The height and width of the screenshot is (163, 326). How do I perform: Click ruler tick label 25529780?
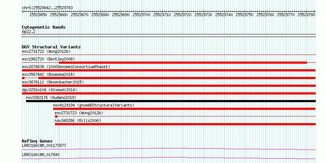pyautogui.click(x=307, y=15)
